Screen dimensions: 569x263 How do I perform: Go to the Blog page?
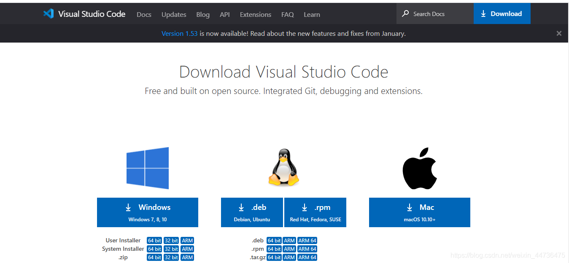(x=203, y=14)
